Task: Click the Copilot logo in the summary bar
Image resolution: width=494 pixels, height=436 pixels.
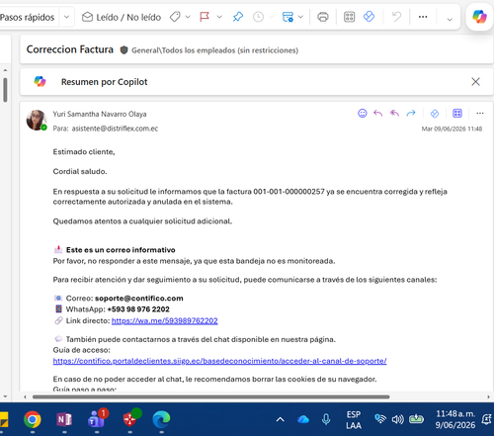Action: [40, 81]
